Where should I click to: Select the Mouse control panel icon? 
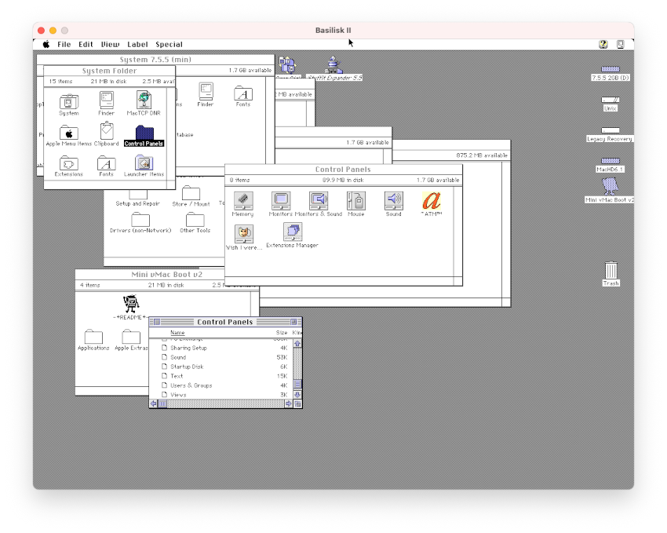[356, 201]
